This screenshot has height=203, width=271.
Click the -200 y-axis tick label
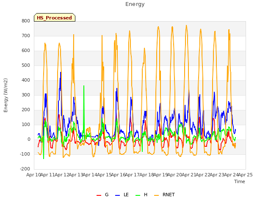tap(25, 169)
